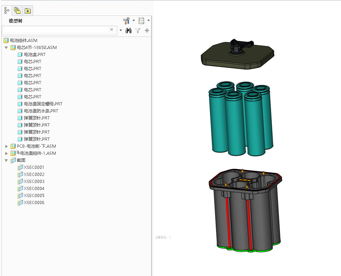Select 电池盖防水条.PRT part

41,111
